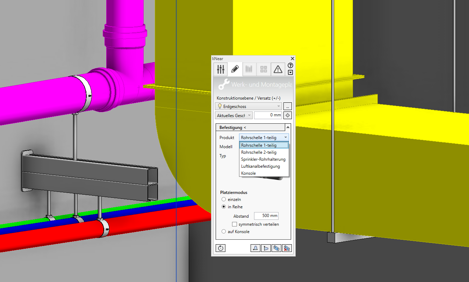Open the sliders settings tab icon
469x282 pixels.
[221, 69]
